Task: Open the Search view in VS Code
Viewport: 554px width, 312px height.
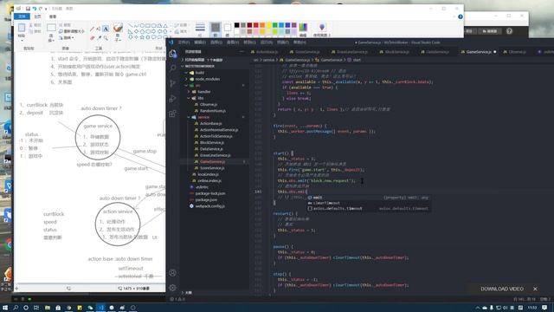Action: click(173, 68)
